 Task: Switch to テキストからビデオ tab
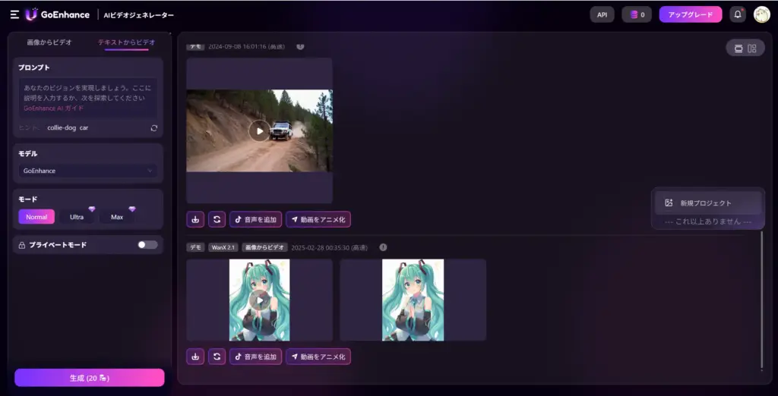[127, 42]
